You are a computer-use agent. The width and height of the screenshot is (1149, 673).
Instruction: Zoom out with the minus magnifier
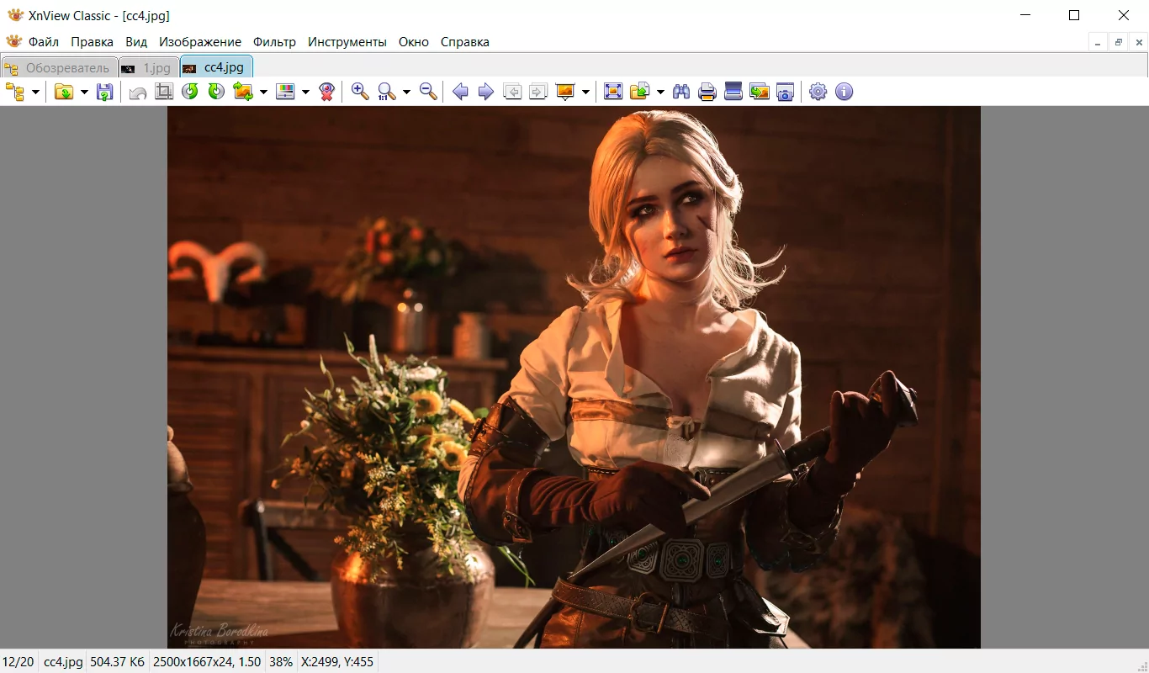(428, 92)
